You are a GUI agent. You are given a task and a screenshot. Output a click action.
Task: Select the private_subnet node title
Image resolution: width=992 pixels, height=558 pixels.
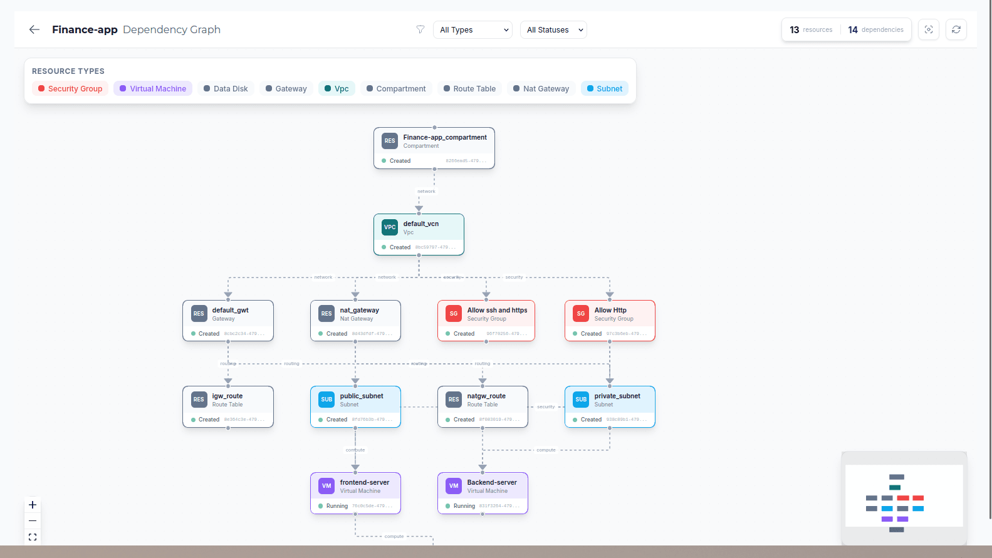pyautogui.click(x=617, y=396)
